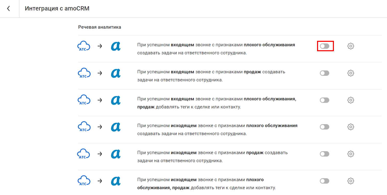Open gear settings for incoming sales tasks rule

351,73
